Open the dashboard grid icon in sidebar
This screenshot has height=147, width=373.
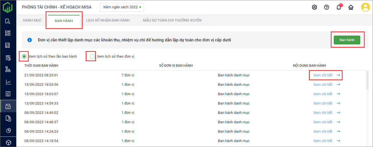(8, 33)
